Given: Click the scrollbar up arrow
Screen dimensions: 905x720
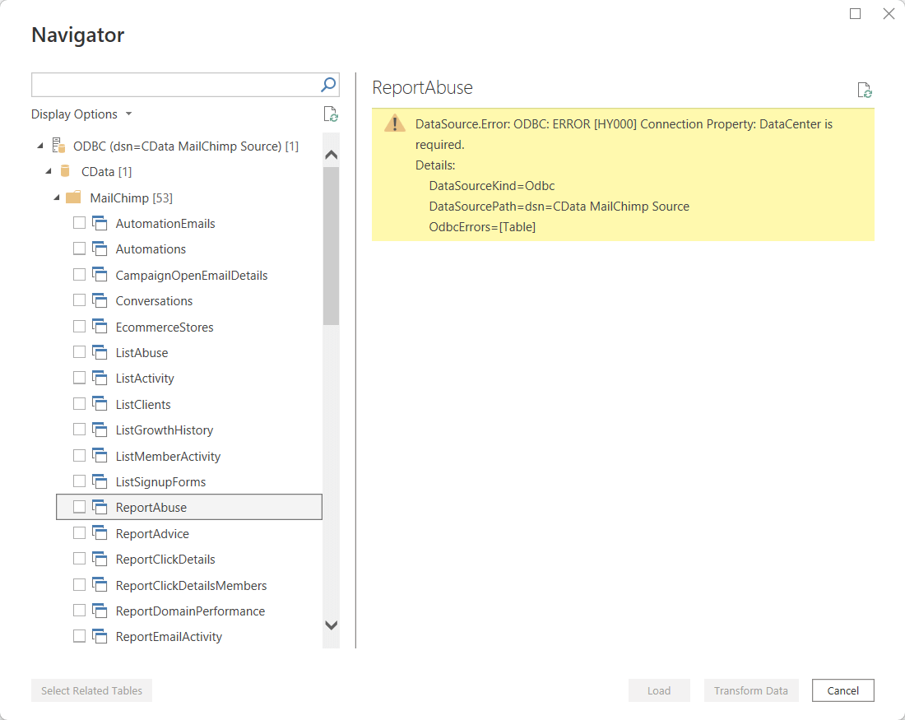Looking at the screenshot, I should coord(332,154).
